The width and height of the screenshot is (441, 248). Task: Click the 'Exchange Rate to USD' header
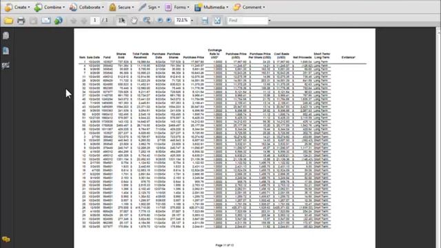click(214, 54)
